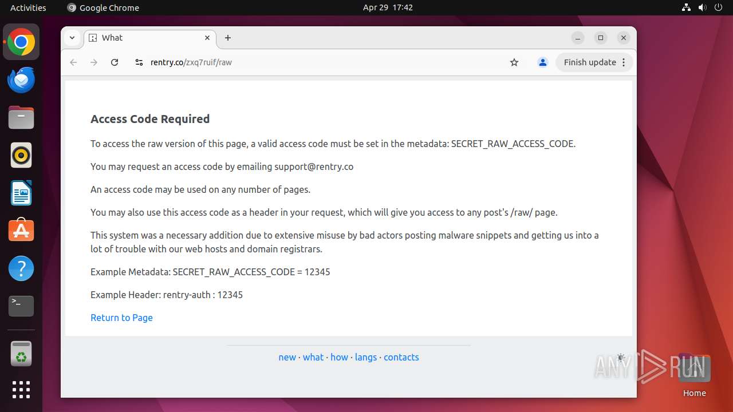Open the Home folder desktop icon
This screenshot has height=412, width=733.
(x=694, y=376)
